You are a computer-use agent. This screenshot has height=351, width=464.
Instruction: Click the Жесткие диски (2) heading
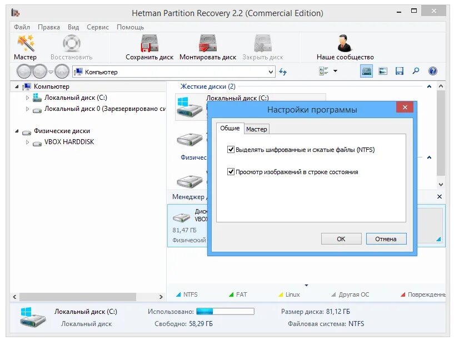pyautogui.click(x=208, y=87)
